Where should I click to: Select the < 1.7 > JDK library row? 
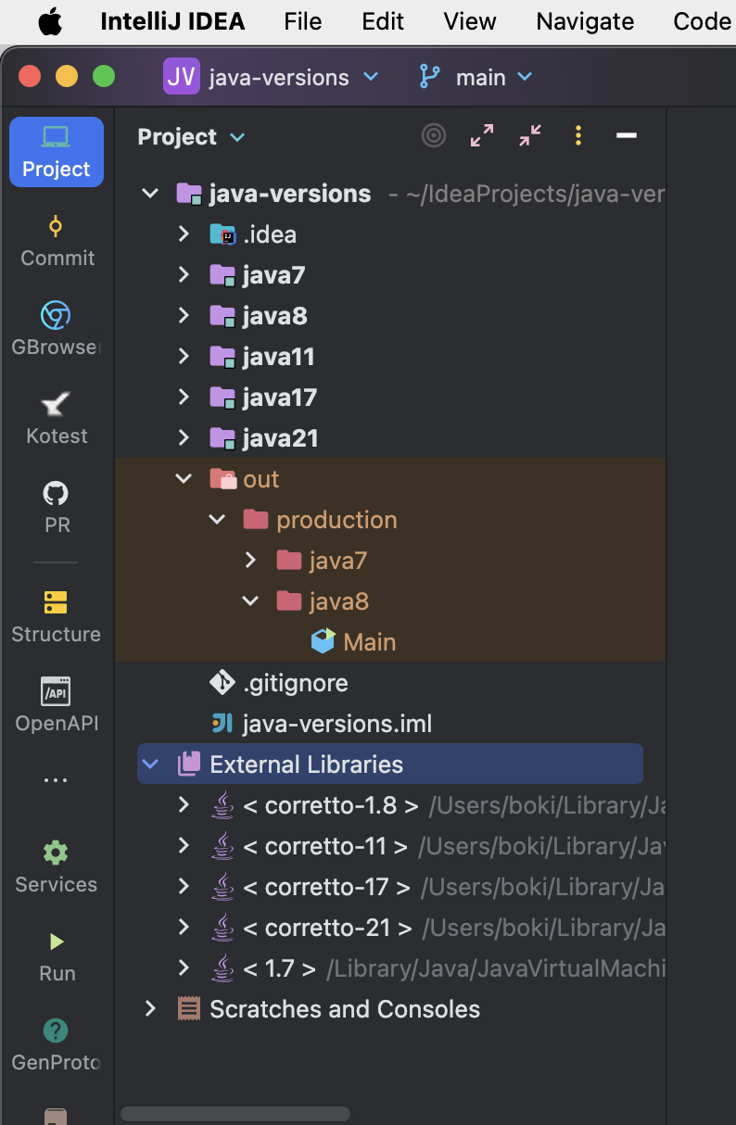[x=389, y=968]
